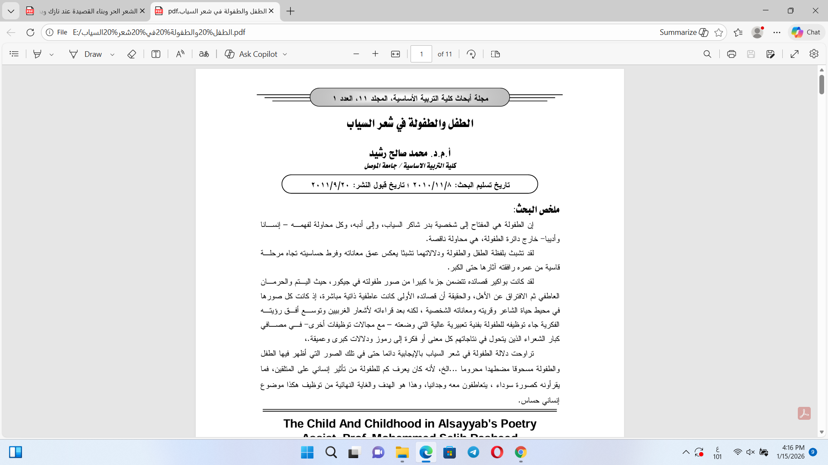Add a text box to PDF
This screenshot has width=828, height=465.
pyautogui.click(x=156, y=54)
